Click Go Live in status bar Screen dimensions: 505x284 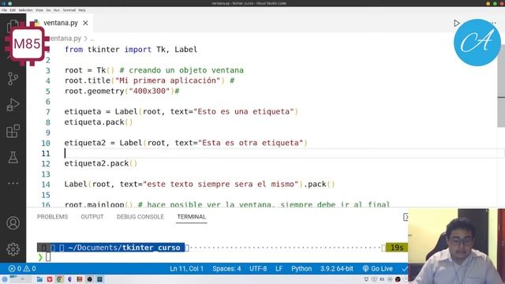(x=377, y=268)
